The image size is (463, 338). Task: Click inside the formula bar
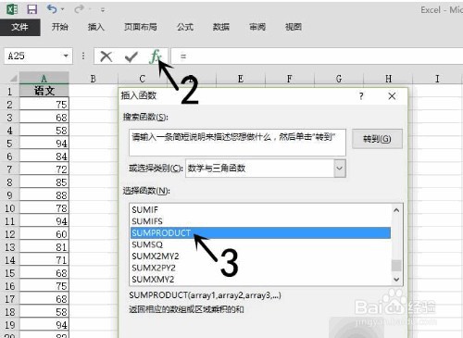click(x=317, y=56)
